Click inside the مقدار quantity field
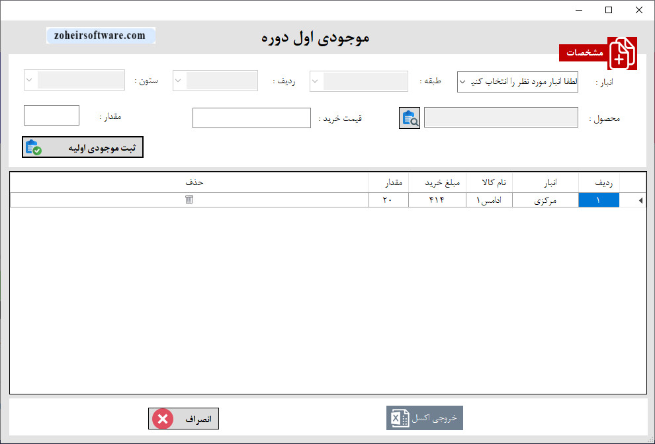Image resolution: width=655 pixels, height=444 pixels. 51,115
